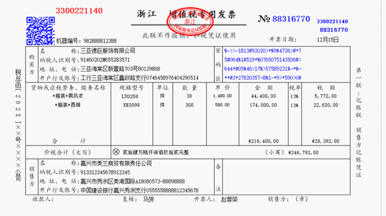This screenshot has width=386, height=216.
Task: Click the circled X symbol before amount in words
Action: click(116, 152)
